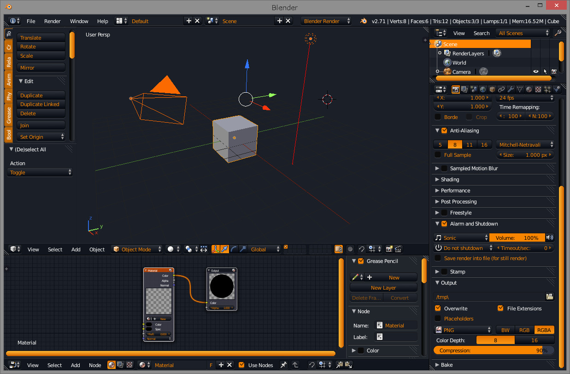The height and width of the screenshot is (374, 570).
Task: Click the rotate manipulator arc icon
Action: point(234,249)
